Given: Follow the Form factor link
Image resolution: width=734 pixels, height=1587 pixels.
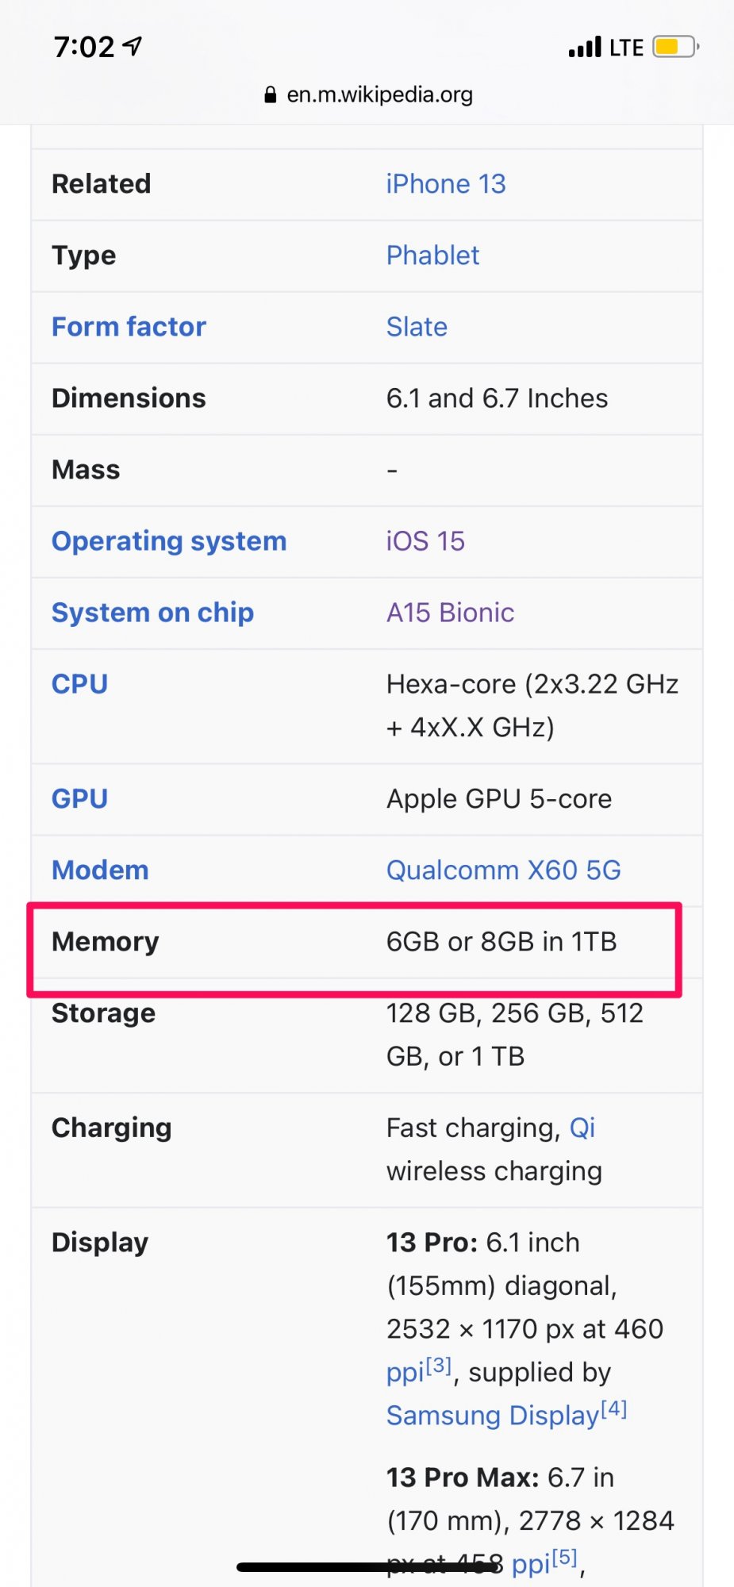Looking at the screenshot, I should [x=129, y=327].
